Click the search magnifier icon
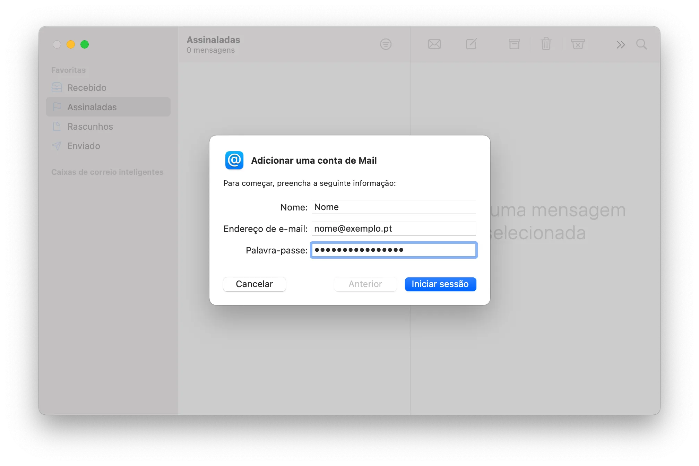The image size is (699, 466). click(641, 44)
